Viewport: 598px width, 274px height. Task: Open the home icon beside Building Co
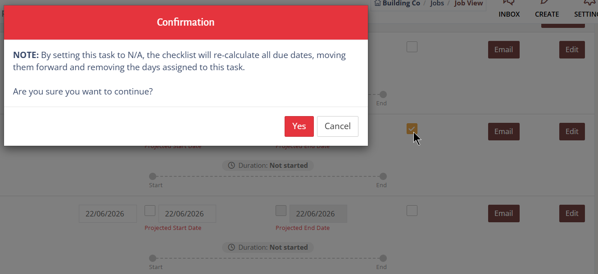pos(377,3)
